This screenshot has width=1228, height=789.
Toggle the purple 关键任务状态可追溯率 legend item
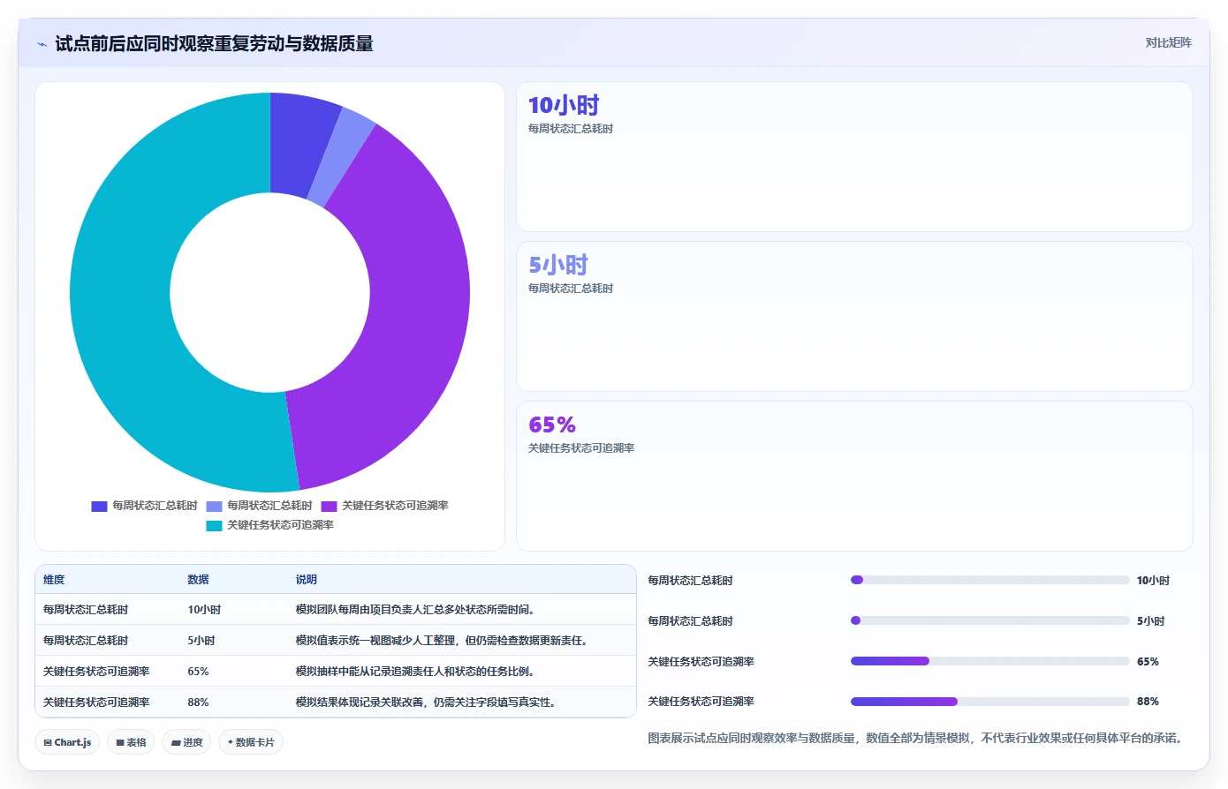[x=385, y=506]
